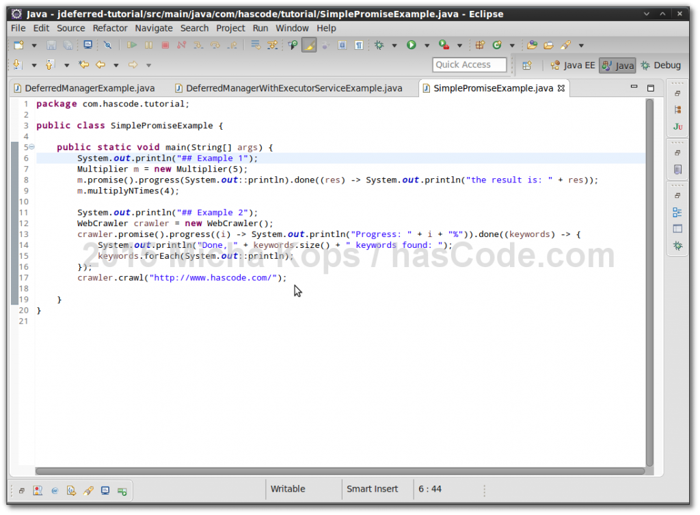Open the Console icon in the bottom trim
The width and height of the screenshot is (700, 515).
click(105, 490)
